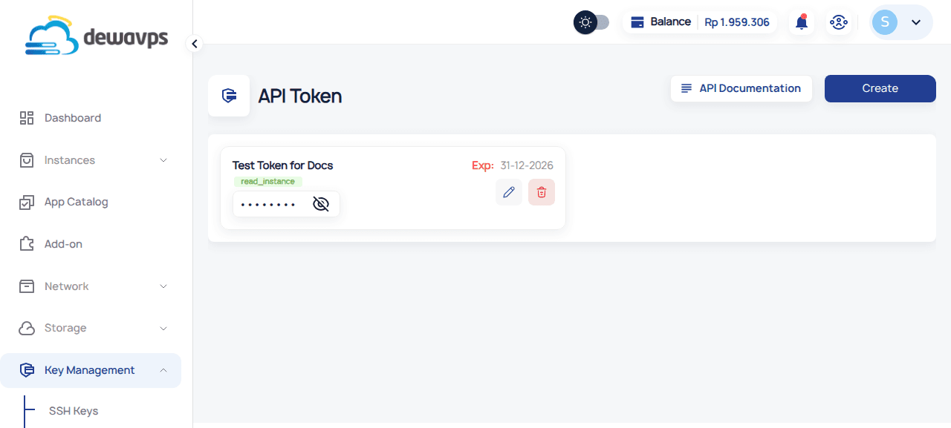Reveal the hidden API token value
The image size is (951, 428).
(x=320, y=203)
